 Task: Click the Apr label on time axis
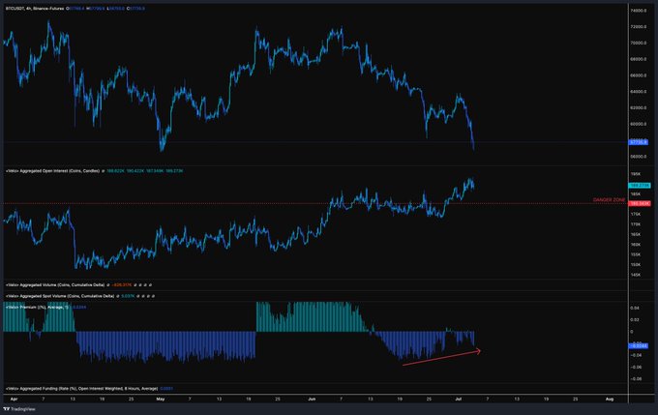pyautogui.click(x=13, y=398)
